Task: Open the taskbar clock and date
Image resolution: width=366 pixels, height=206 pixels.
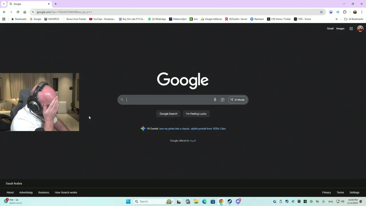Action: pos(353,201)
